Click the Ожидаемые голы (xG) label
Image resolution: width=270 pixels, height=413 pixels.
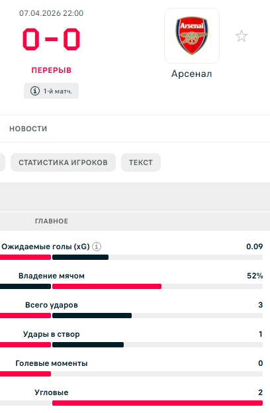(x=46, y=247)
